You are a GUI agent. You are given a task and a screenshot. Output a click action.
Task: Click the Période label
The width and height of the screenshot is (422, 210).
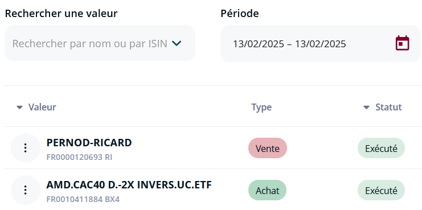pyautogui.click(x=240, y=13)
